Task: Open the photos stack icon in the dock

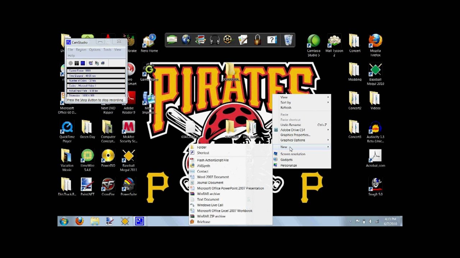Action: [x=200, y=40]
